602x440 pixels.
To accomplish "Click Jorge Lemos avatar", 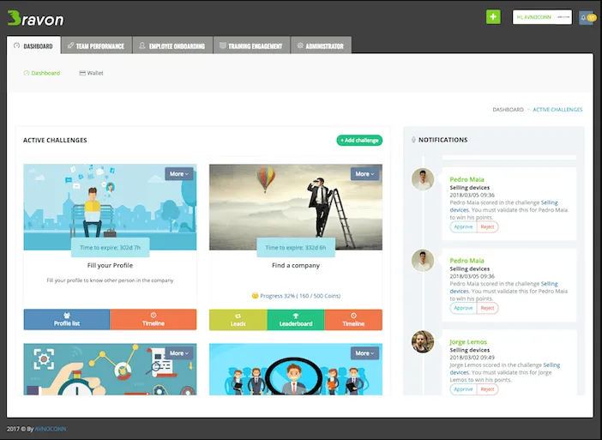I will 423,341.
